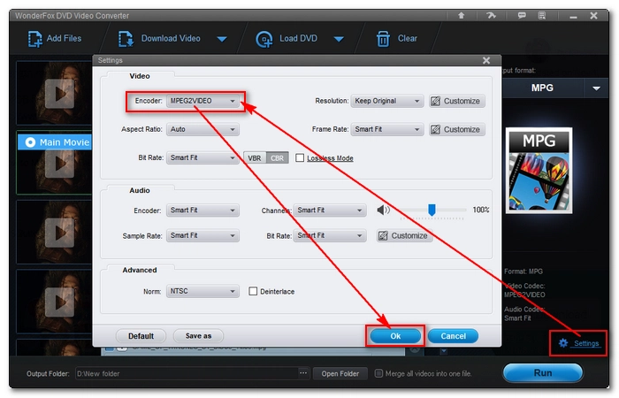Click the Cancel button

click(x=453, y=336)
